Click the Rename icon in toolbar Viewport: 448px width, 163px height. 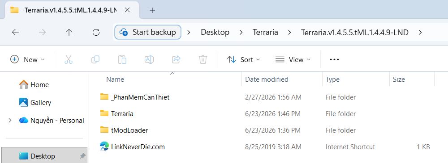149,59
